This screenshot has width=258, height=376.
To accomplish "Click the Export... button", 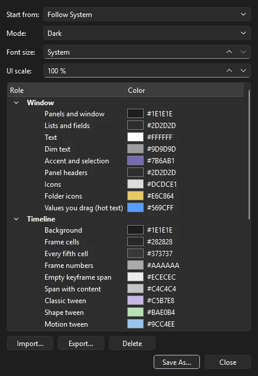I will (81, 343).
